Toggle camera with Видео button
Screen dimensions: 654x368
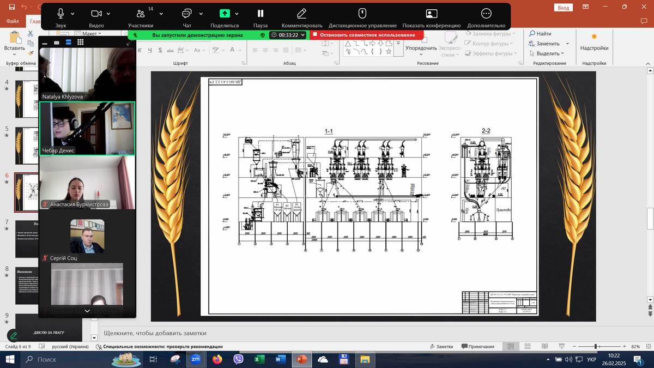coord(96,17)
